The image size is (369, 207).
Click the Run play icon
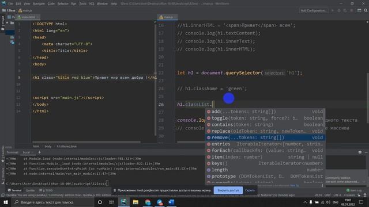(x=333, y=10)
